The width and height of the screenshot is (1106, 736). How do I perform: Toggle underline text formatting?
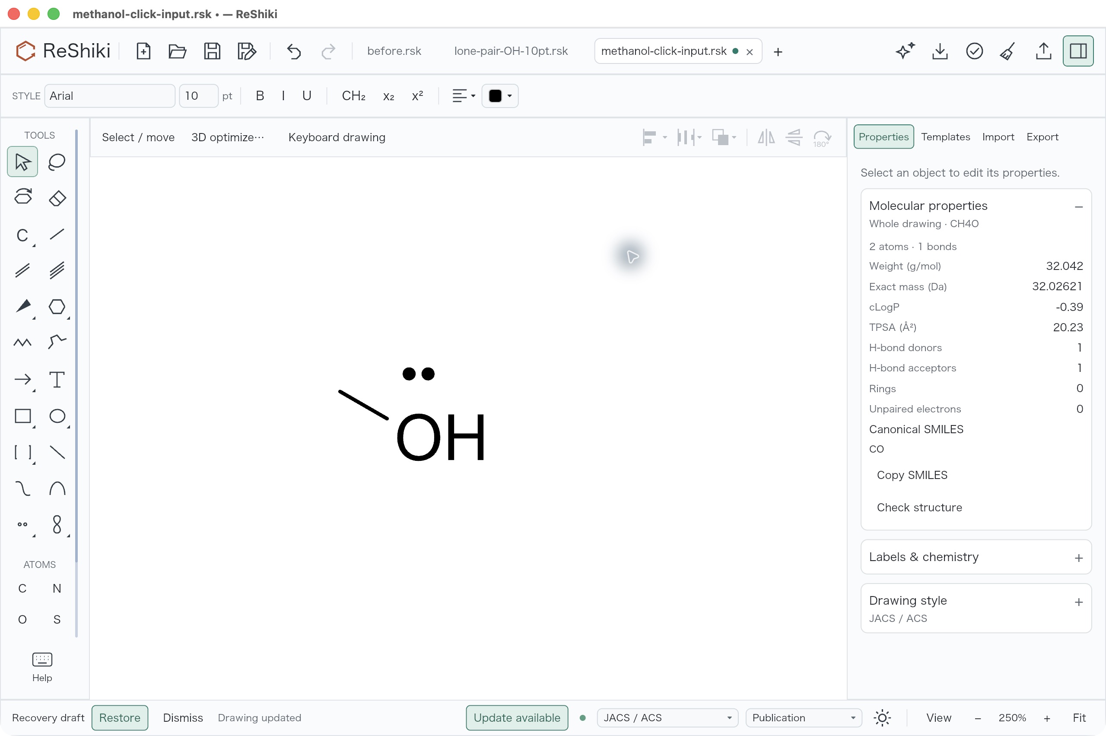click(x=307, y=96)
